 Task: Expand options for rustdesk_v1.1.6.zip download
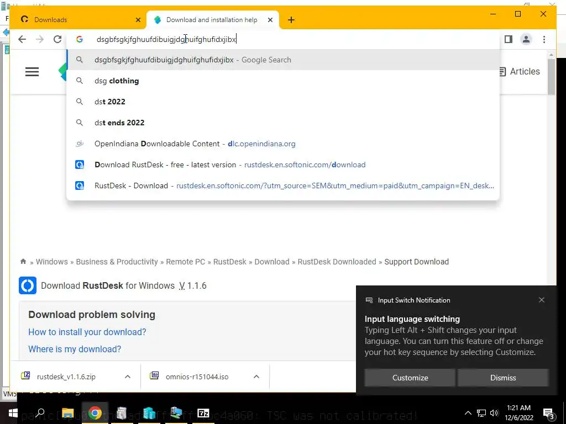coord(128,377)
